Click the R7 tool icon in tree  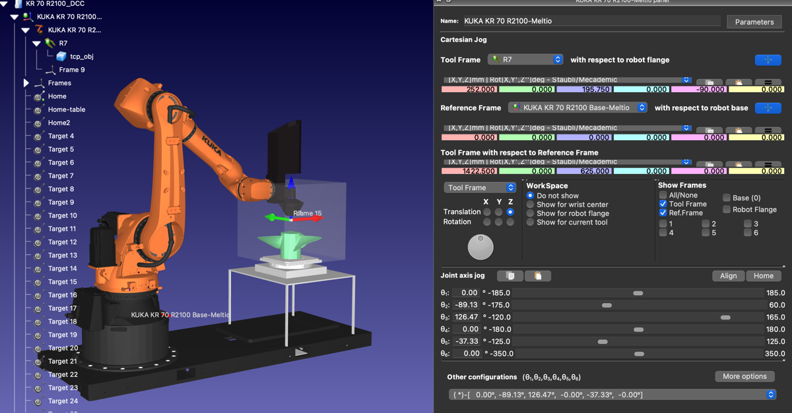tap(50, 43)
